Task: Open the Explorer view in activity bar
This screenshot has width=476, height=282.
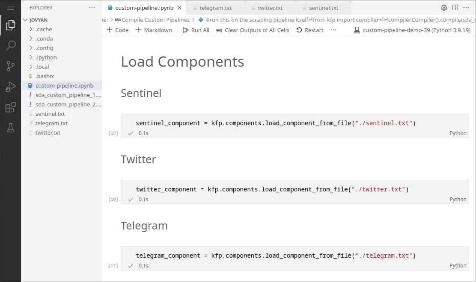Action: point(11,25)
